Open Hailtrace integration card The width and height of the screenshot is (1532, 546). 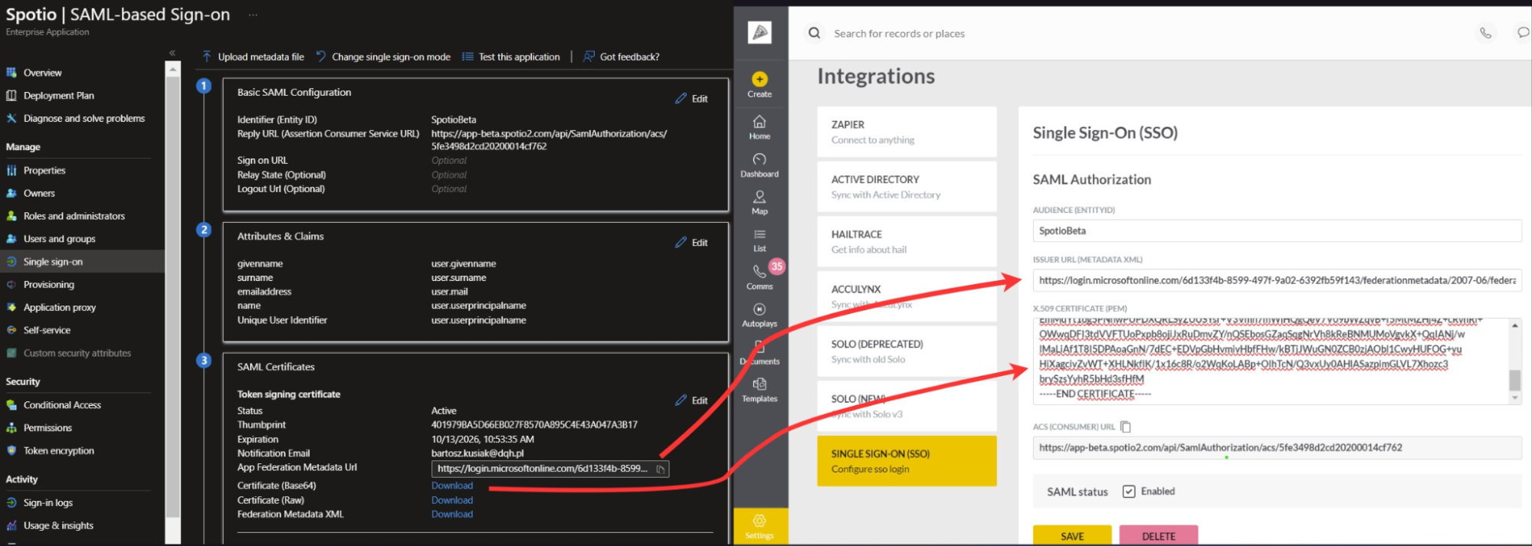[907, 242]
